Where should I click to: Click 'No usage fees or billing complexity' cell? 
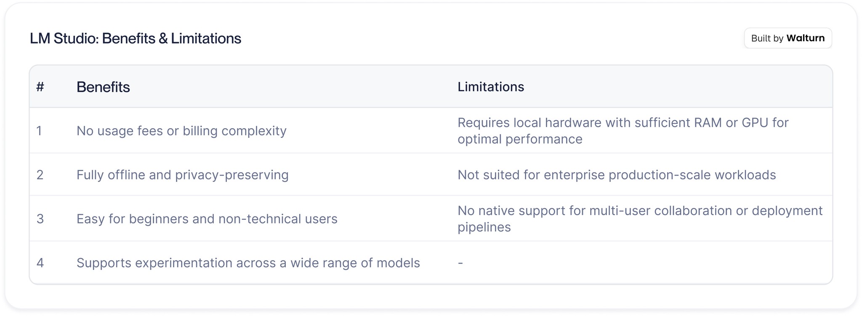(x=181, y=131)
